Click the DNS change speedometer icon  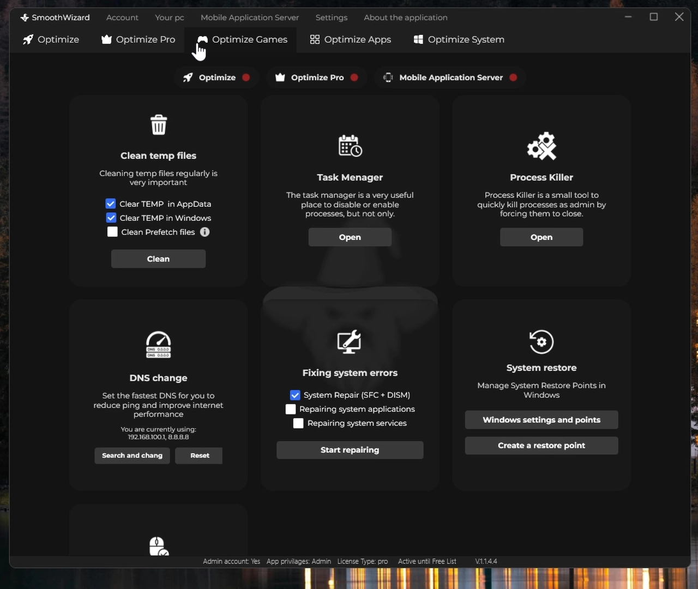pyautogui.click(x=159, y=345)
